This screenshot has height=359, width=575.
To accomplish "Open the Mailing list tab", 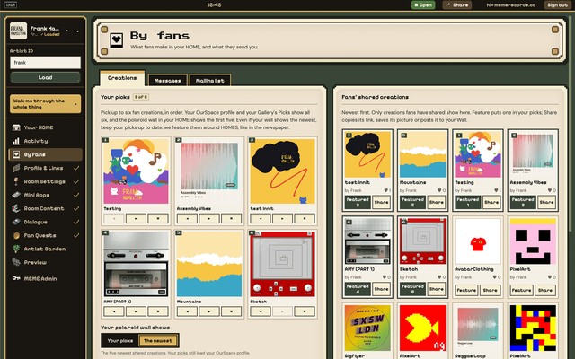I will pyautogui.click(x=209, y=81).
